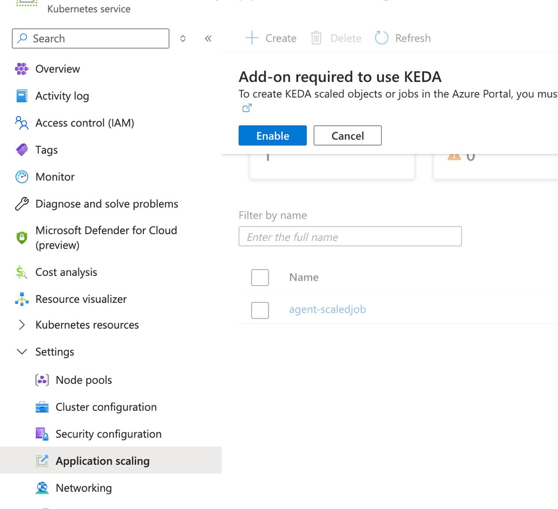558x509 pixels.
Task: Select all rows with header checkbox
Action: coord(260,277)
